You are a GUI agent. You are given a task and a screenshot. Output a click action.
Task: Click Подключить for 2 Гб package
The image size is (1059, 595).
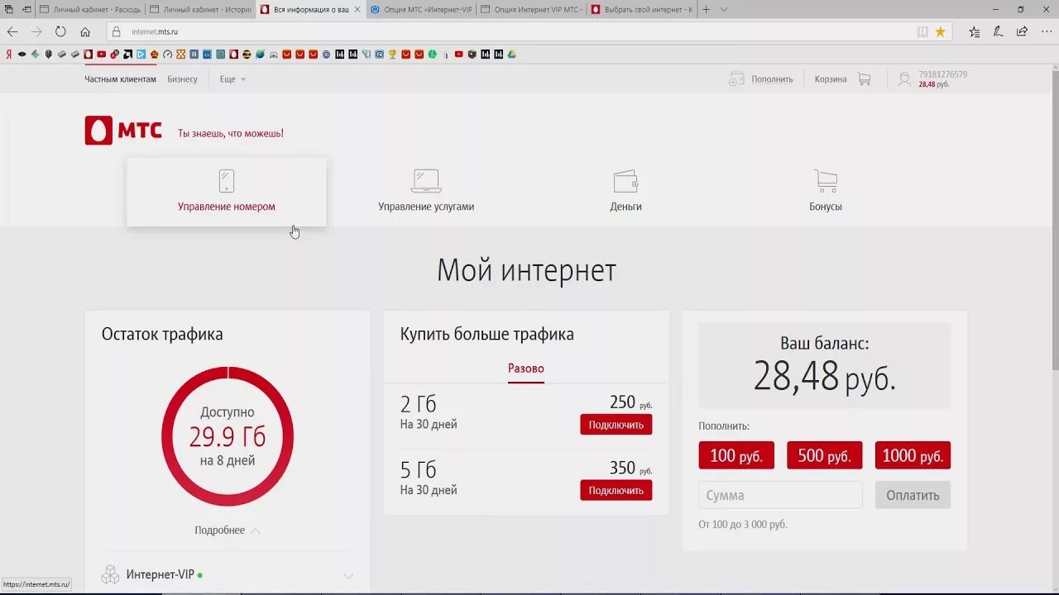pos(616,425)
